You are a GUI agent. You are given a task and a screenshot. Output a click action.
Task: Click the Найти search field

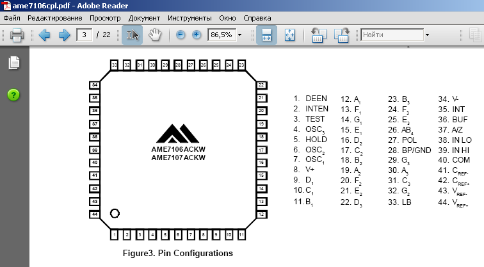tap(392, 35)
